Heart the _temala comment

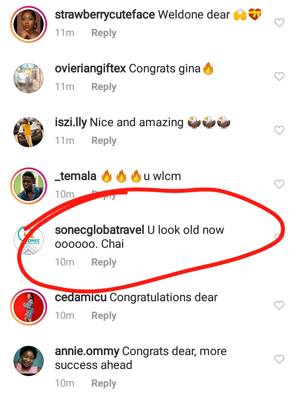[279, 184]
